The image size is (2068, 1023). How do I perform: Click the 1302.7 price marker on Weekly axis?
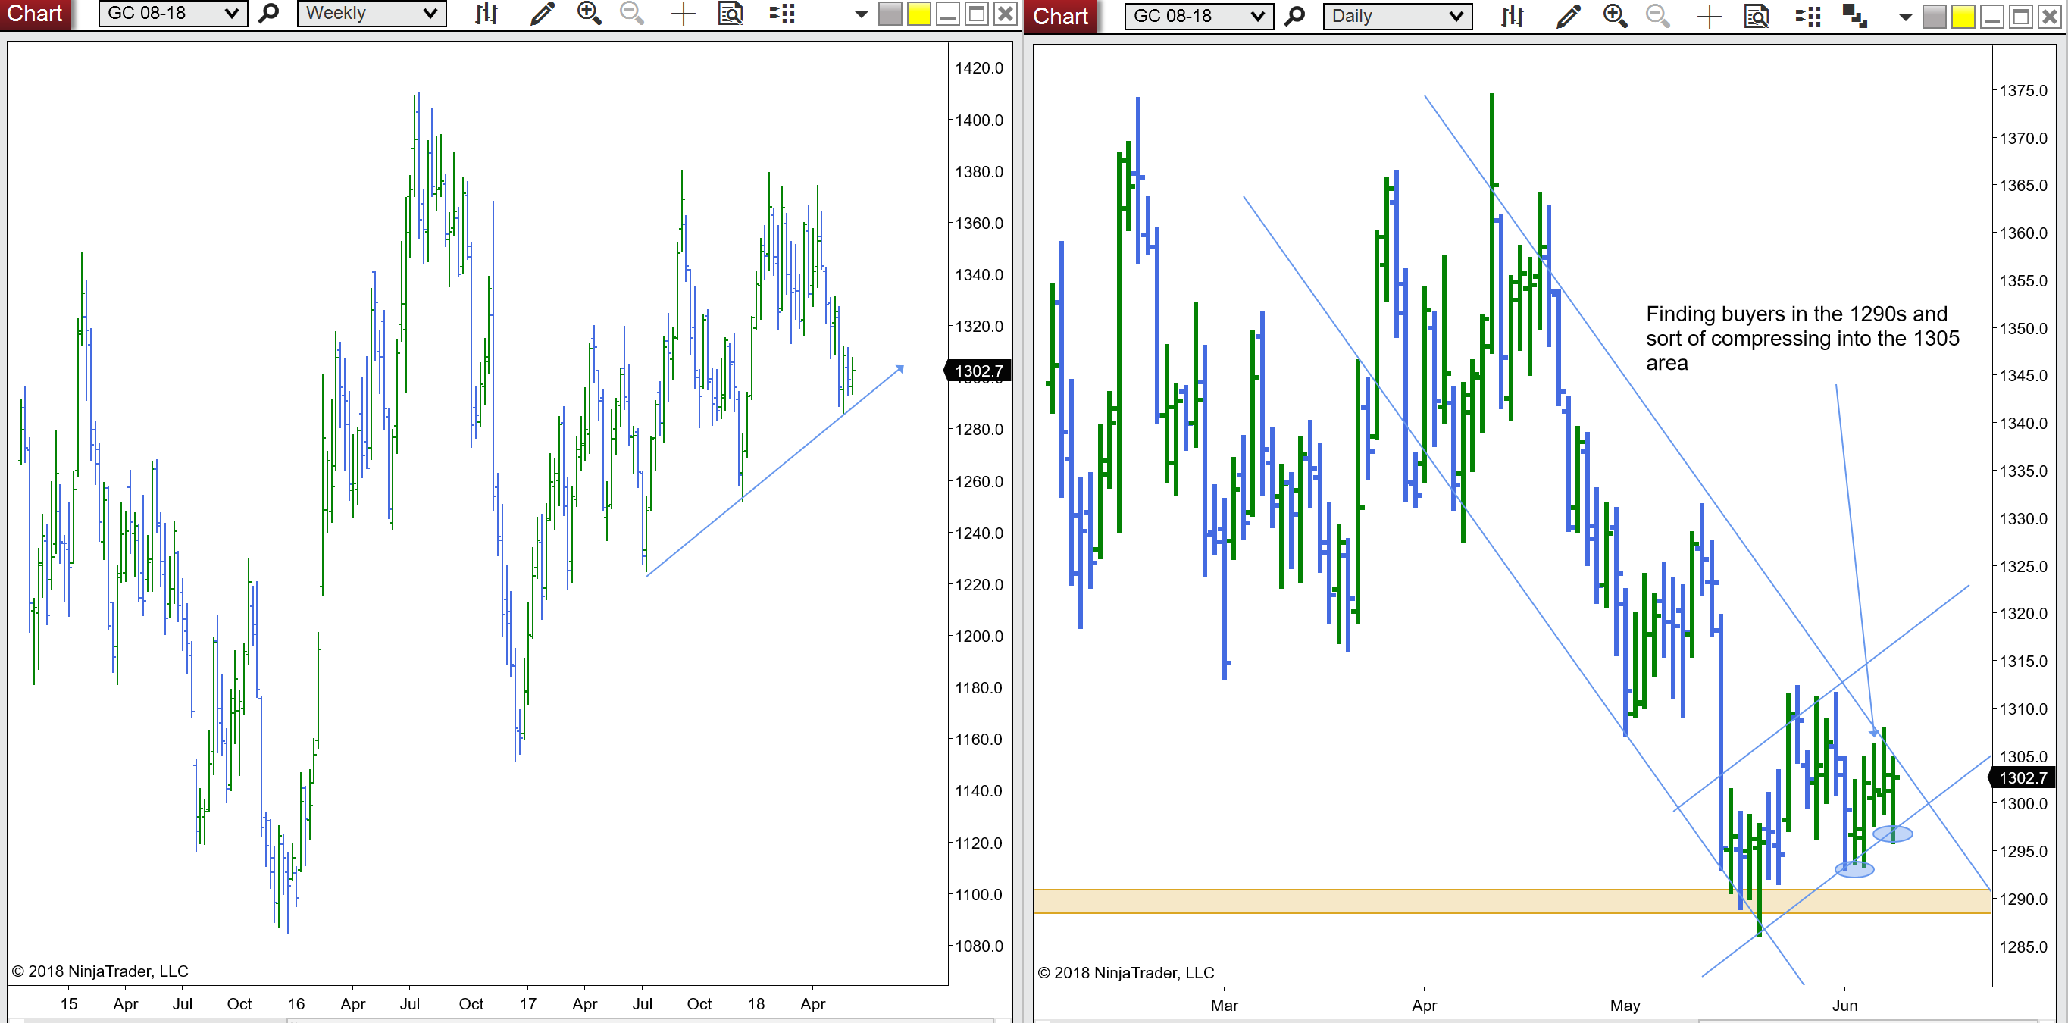tap(978, 371)
